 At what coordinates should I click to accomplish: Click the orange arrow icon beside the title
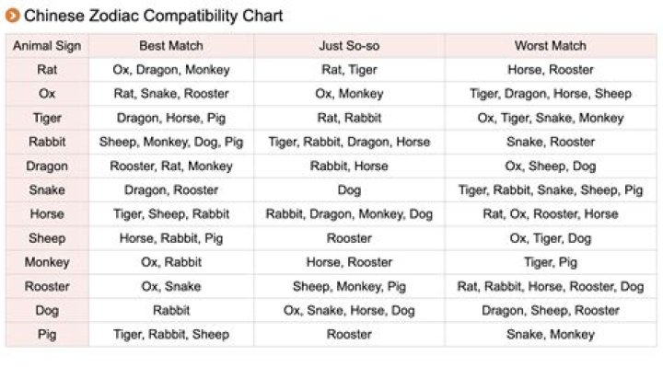[x=13, y=16]
